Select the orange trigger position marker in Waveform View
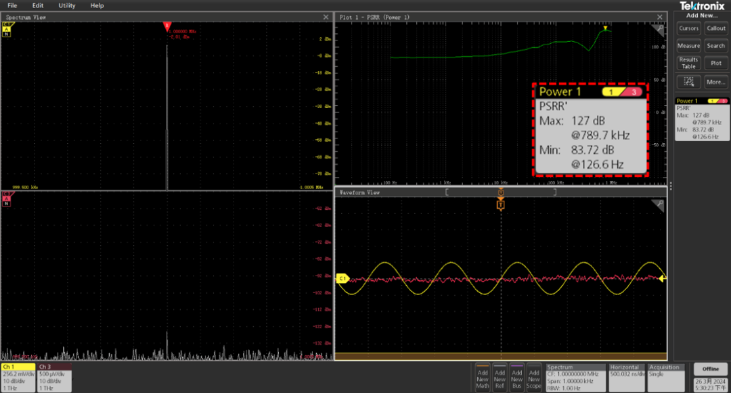731x393 pixels. click(501, 205)
